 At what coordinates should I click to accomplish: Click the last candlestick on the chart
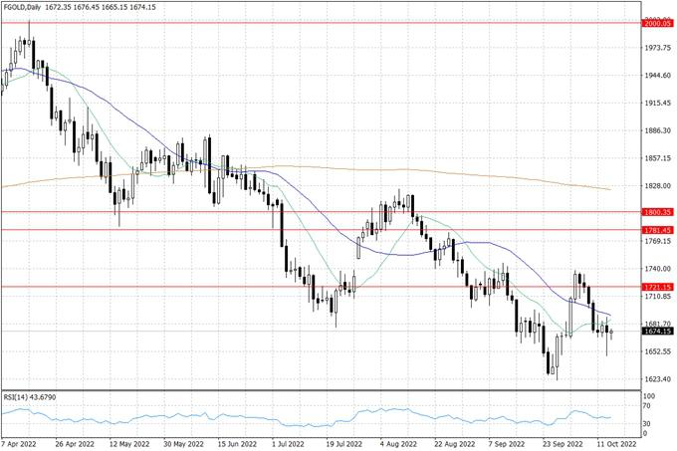(x=611, y=333)
